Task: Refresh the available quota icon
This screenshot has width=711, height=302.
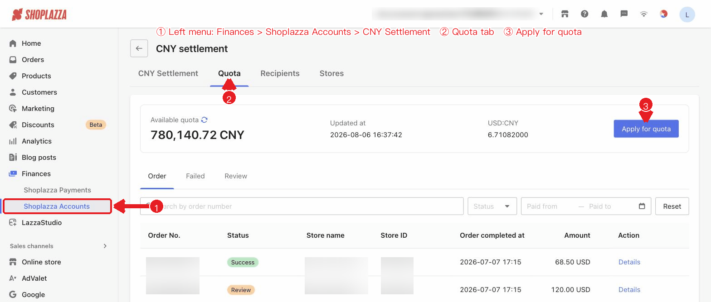Action: point(205,120)
